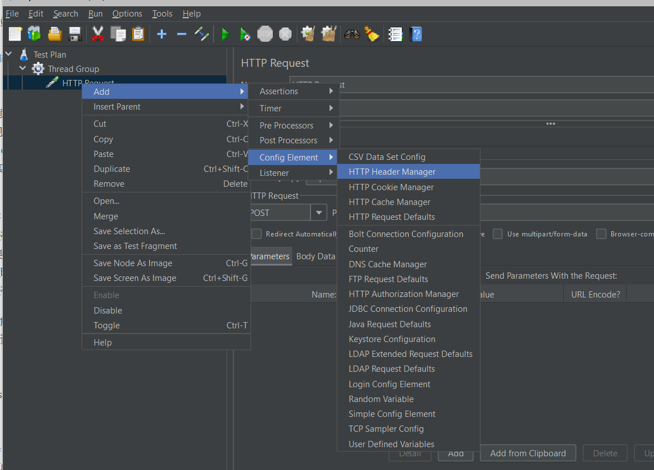Click Add from Clipboard button
The width and height of the screenshot is (654, 470).
coord(528,453)
